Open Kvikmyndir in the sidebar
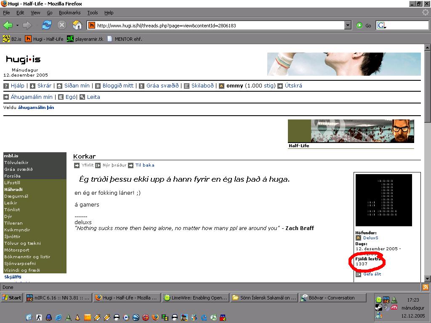Screen dimensions: 431x323 pos(17,230)
